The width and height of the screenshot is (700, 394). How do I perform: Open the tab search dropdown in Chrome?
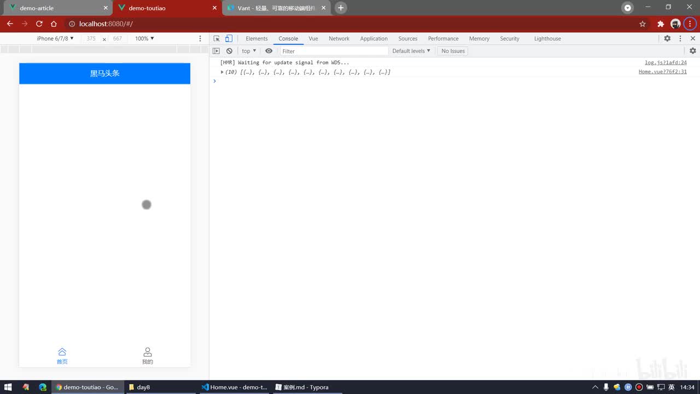pos(628,8)
